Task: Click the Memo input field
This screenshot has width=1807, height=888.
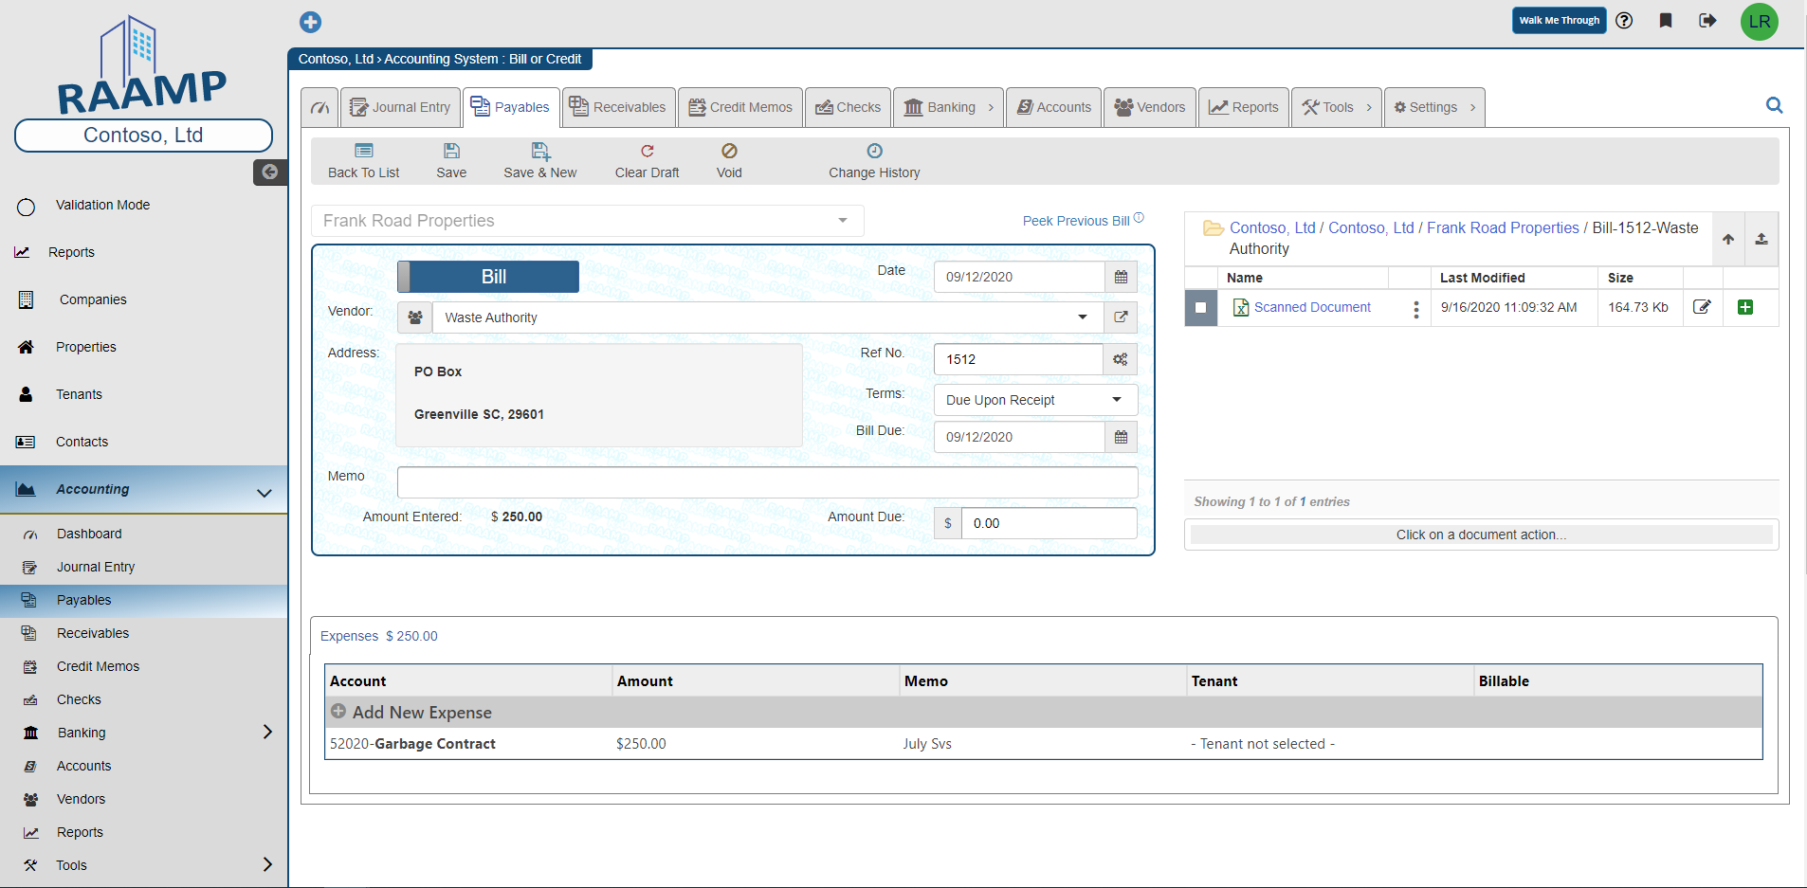Action: pyautogui.click(x=768, y=482)
